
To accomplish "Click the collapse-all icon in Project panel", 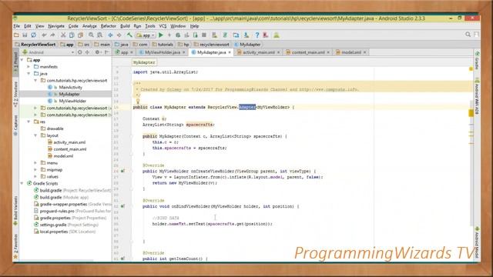I will point(87,52).
